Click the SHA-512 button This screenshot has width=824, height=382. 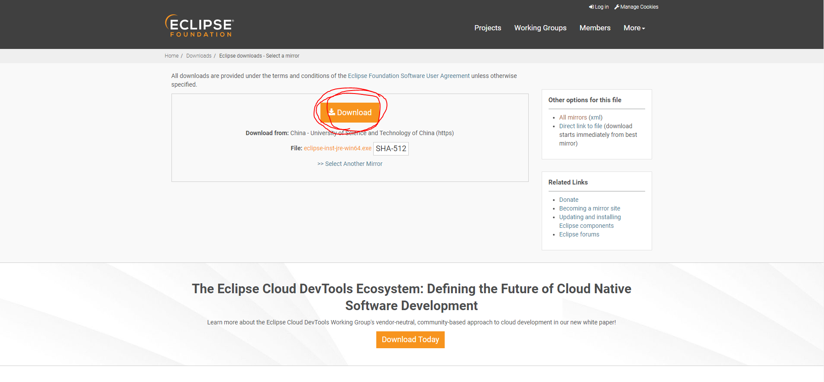pos(391,149)
